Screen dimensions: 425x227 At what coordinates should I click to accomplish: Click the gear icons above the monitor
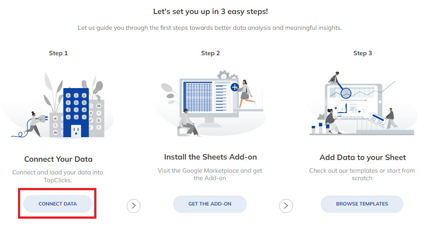click(227, 75)
